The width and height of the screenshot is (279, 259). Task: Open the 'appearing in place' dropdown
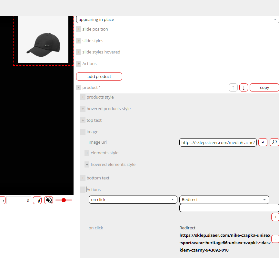177,20
